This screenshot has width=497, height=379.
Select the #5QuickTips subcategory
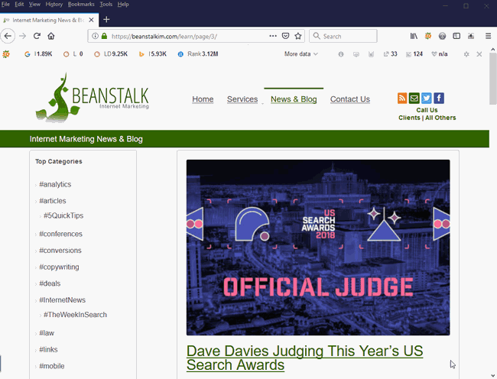[x=63, y=215]
